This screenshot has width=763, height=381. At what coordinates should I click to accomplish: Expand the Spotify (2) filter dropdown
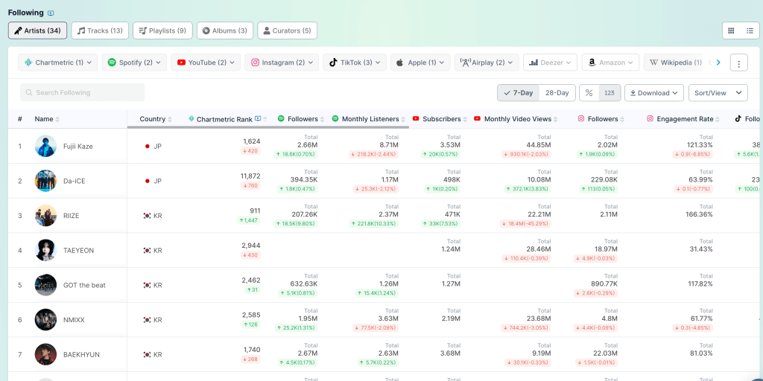tap(134, 63)
